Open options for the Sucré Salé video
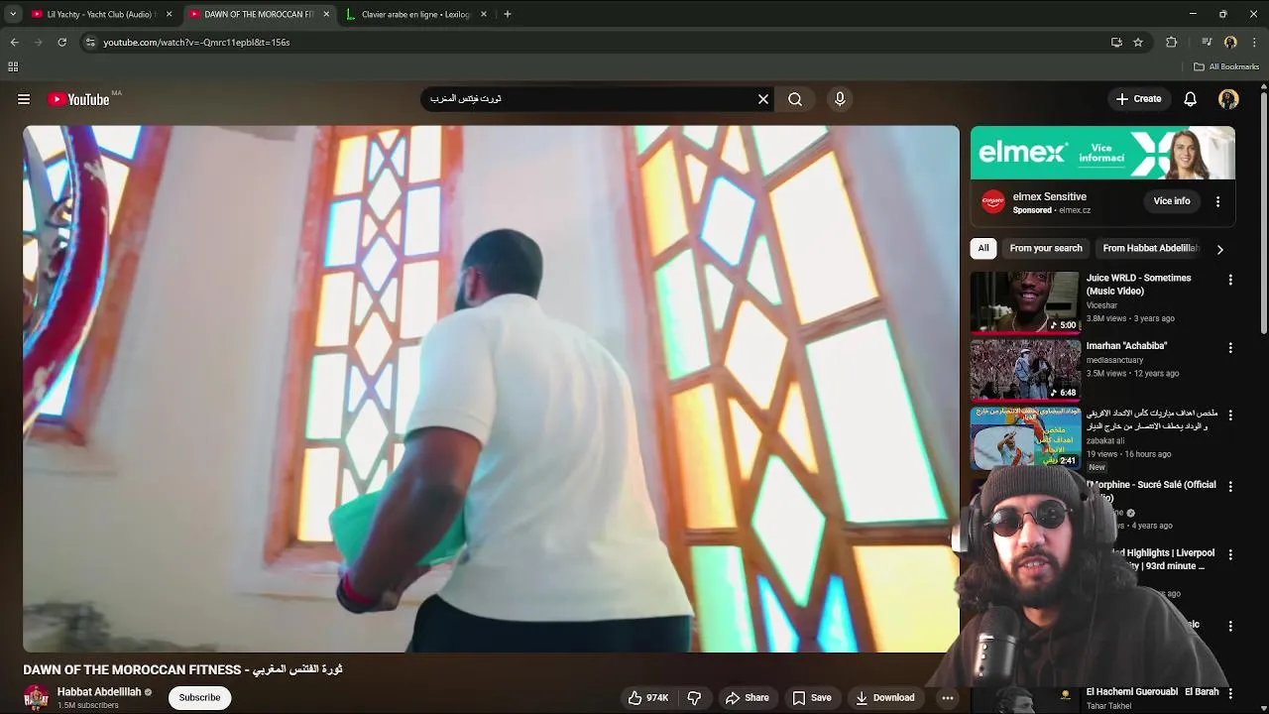Image resolution: width=1269 pixels, height=714 pixels. point(1230,487)
